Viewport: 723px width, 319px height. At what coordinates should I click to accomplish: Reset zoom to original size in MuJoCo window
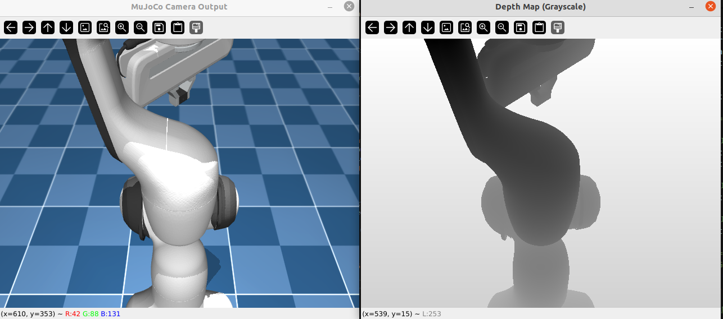pyautogui.click(x=85, y=27)
